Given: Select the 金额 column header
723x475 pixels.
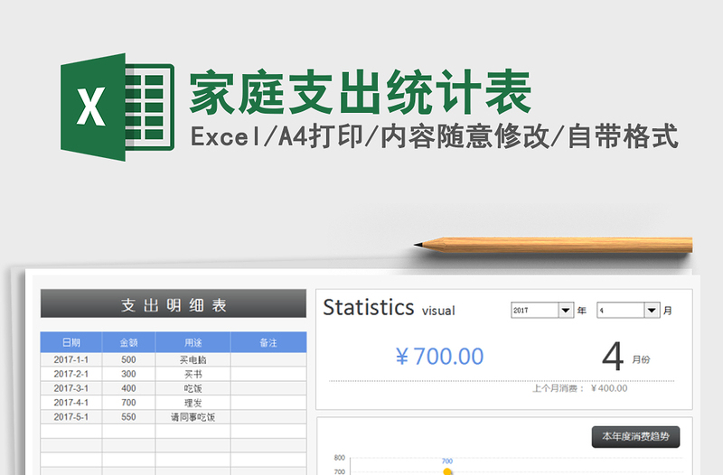Looking at the screenshot, I should coord(128,342).
